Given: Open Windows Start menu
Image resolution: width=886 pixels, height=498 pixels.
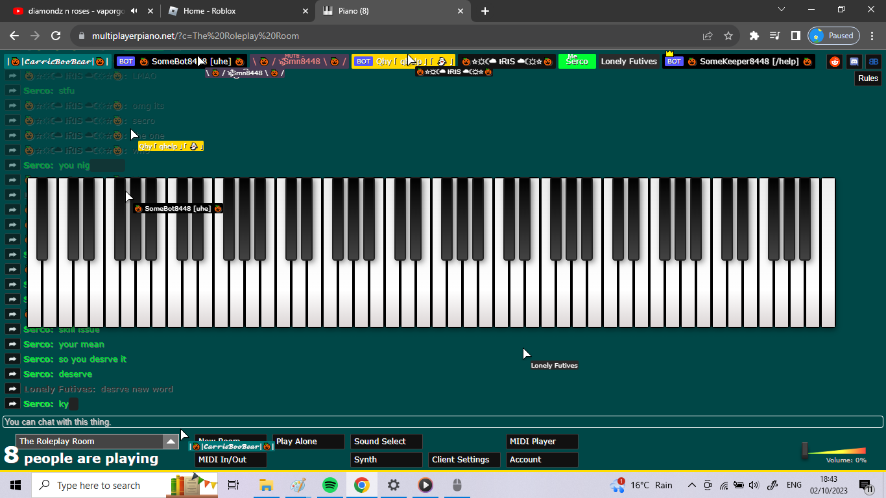Looking at the screenshot, I should point(16,485).
